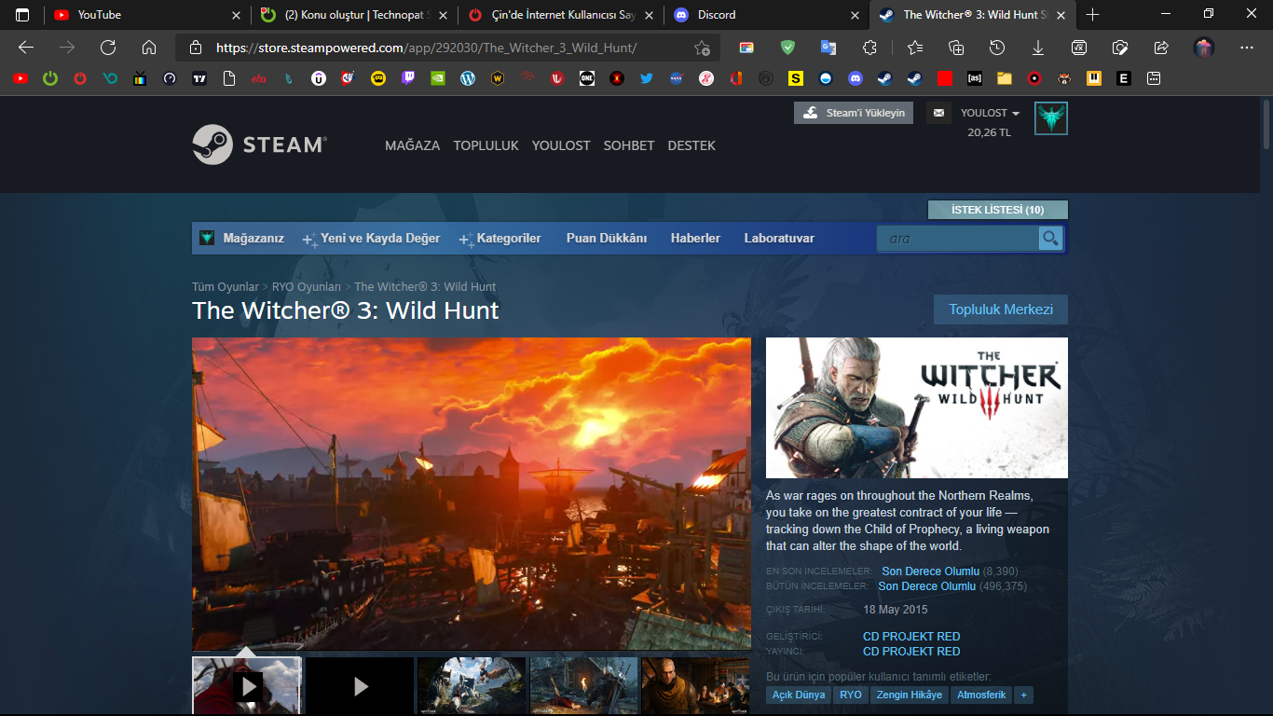
Task: Open the Google Translate extension icon
Action: pos(828,48)
